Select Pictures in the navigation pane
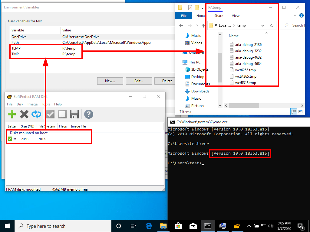310x232 pixels. click(197, 105)
